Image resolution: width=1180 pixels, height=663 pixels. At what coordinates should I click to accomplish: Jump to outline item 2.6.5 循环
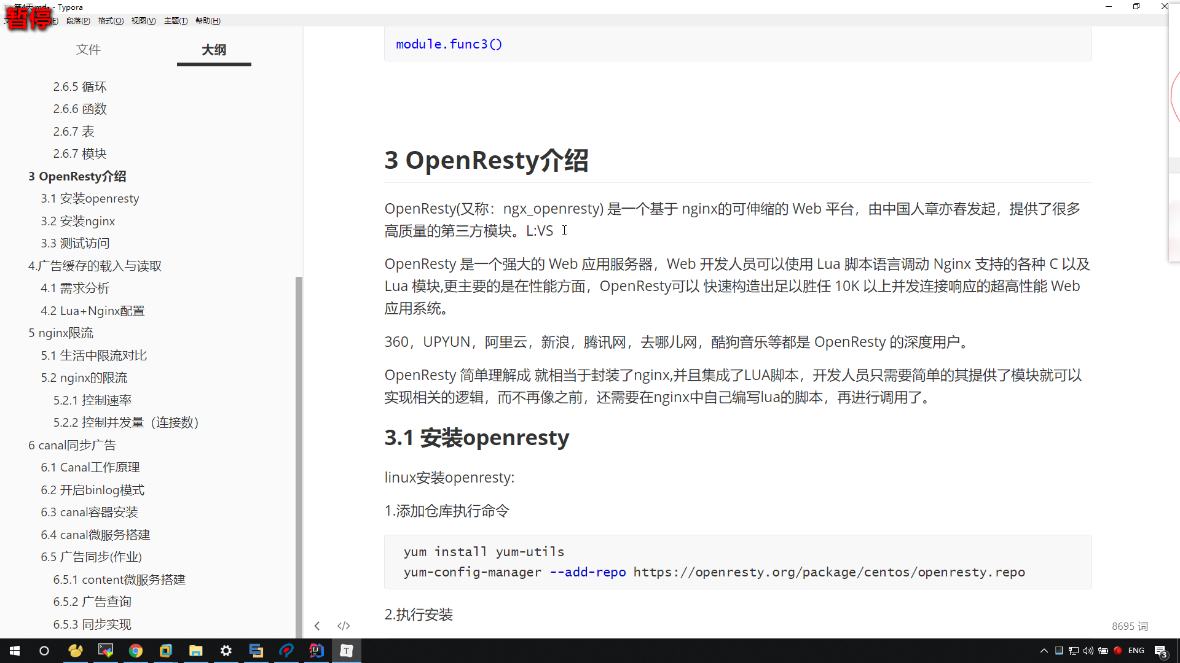point(80,87)
